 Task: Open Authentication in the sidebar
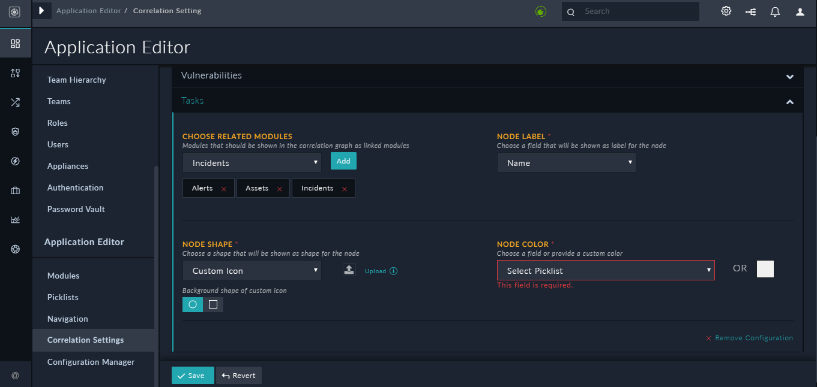(76, 188)
